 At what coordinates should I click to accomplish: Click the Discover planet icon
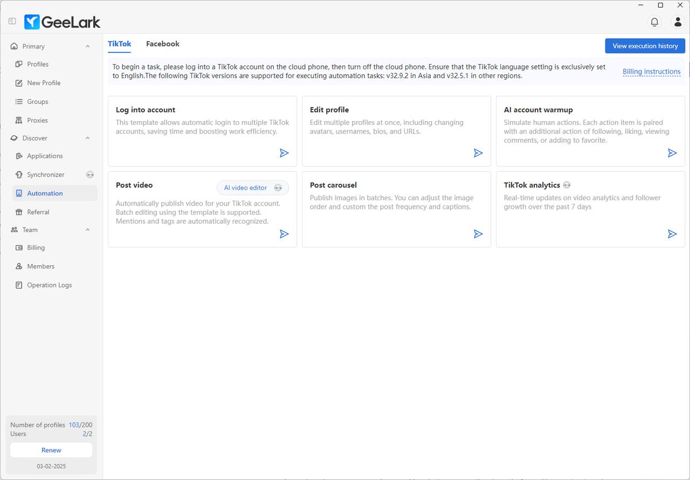point(14,138)
